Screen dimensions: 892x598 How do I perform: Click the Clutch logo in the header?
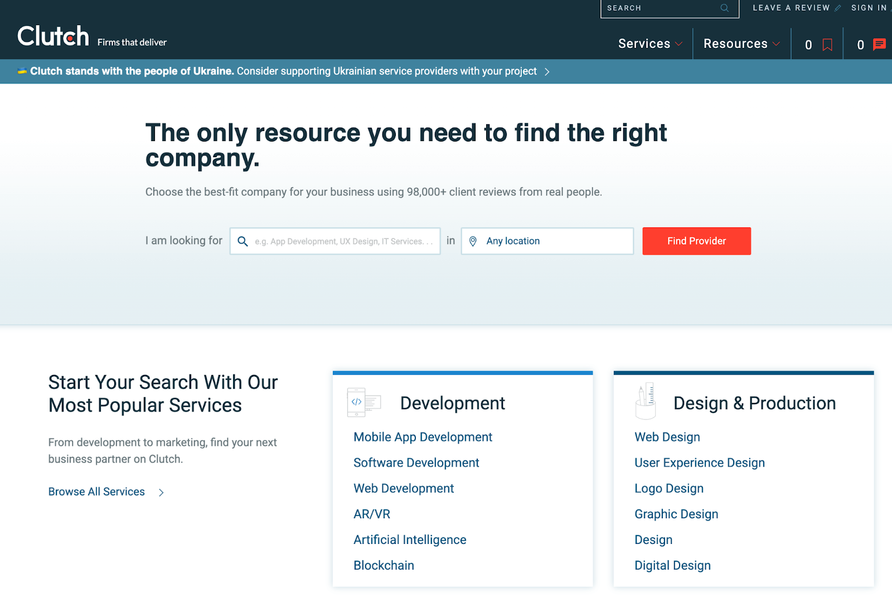tap(53, 36)
